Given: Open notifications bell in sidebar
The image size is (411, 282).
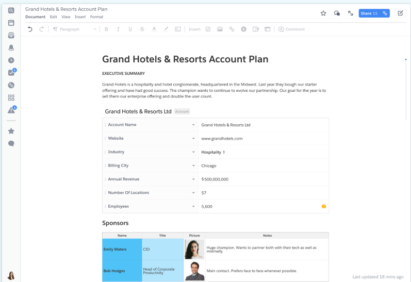Looking at the screenshot, I should pos(11,48).
